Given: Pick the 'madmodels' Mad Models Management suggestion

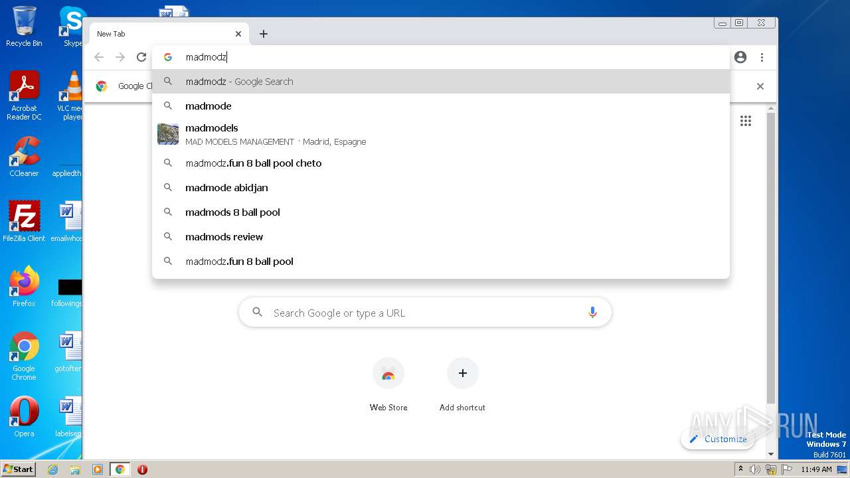Looking at the screenshot, I should point(441,134).
